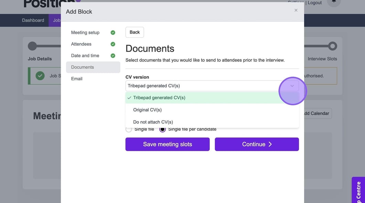This screenshot has height=203, width=365.
Task: Click green checkmark beside Meeting setup
Action: point(113,33)
